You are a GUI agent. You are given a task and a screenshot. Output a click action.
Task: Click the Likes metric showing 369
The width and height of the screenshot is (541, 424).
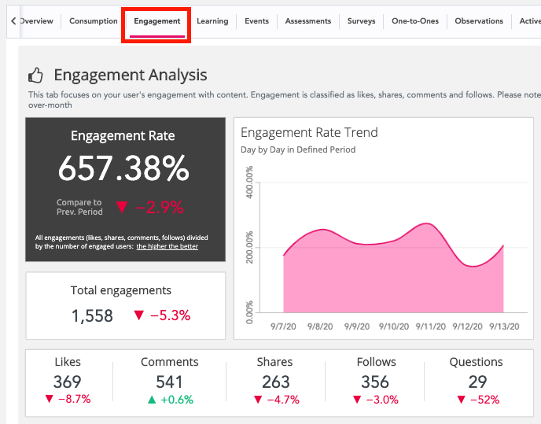point(68,382)
